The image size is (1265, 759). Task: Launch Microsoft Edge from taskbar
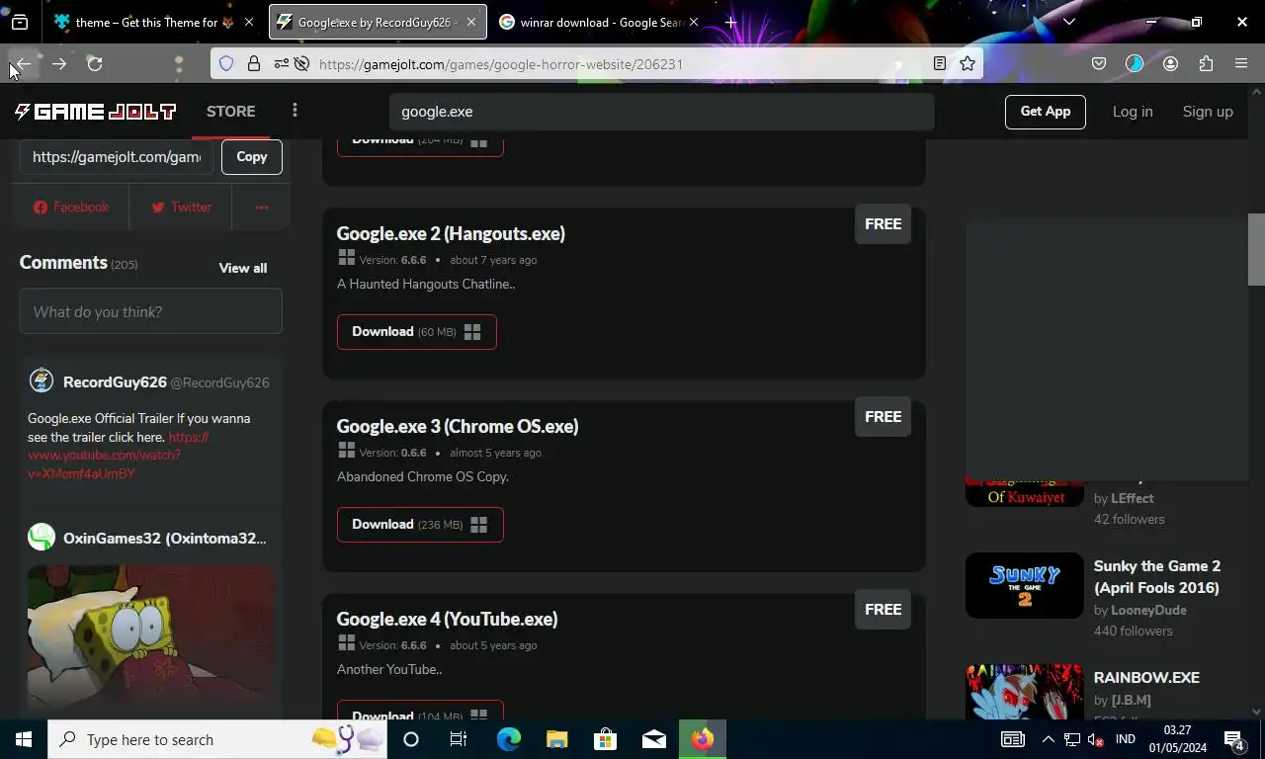(x=508, y=739)
